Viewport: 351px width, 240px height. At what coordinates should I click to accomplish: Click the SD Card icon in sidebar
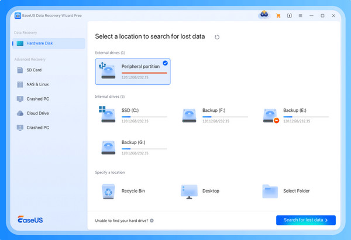coord(20,70)
